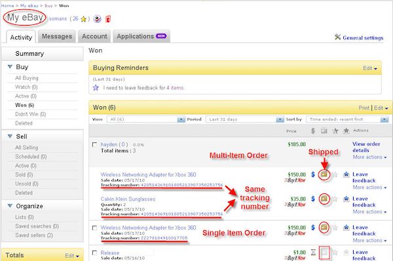Click the somans username link
The height and width of the screenshot is (261, 393).
(58, 19)
